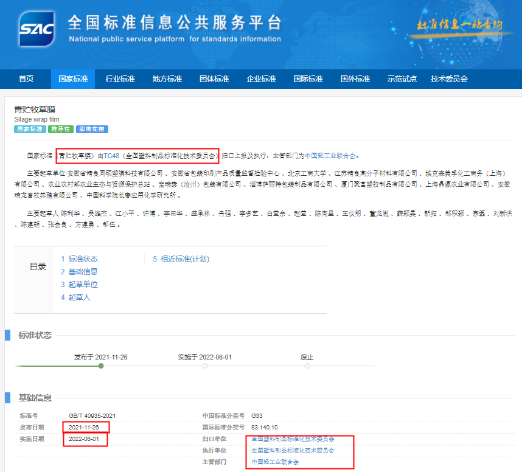
Task: Go to the 团体标准 section
Action: (214, 79)
